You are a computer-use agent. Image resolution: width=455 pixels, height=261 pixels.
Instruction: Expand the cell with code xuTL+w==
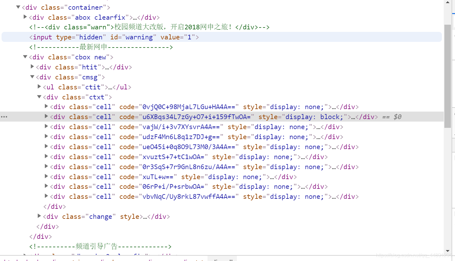pos(47,176)
